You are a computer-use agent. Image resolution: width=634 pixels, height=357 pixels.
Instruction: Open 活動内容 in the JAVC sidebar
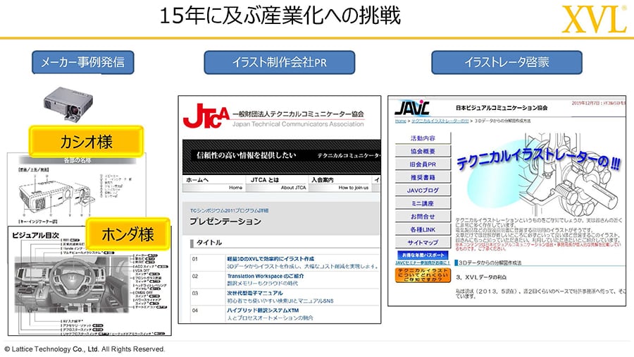pos(423,138)
